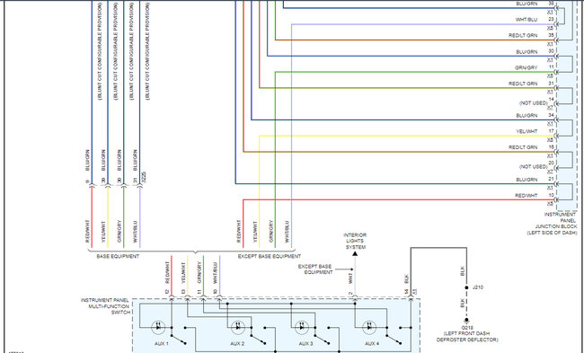Click the GRN/GRY pin 11 junction label
The image size is (584, 353).
tap(526, 67)
